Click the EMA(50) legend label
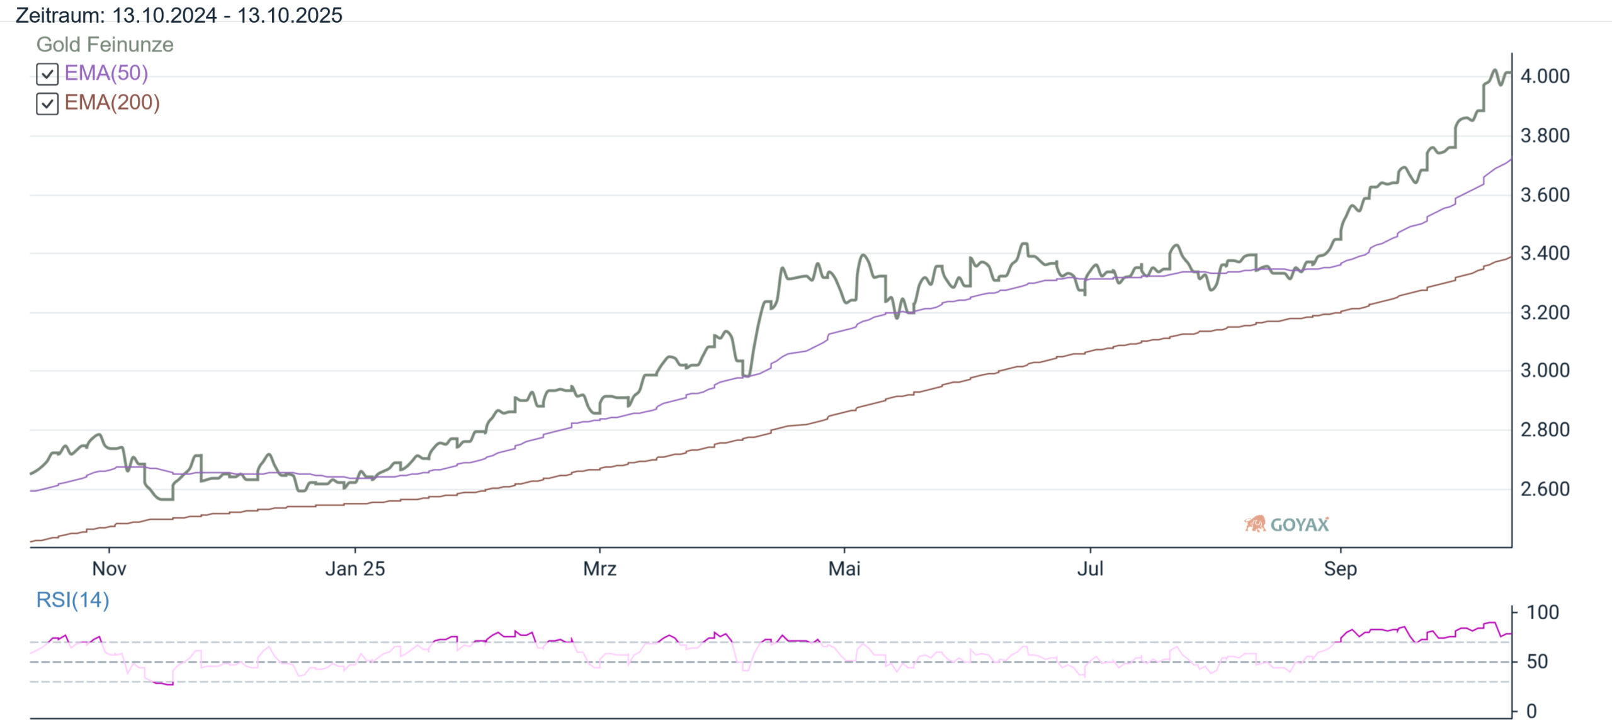This screenshot has width=1612, height=725. coord(106,73)
